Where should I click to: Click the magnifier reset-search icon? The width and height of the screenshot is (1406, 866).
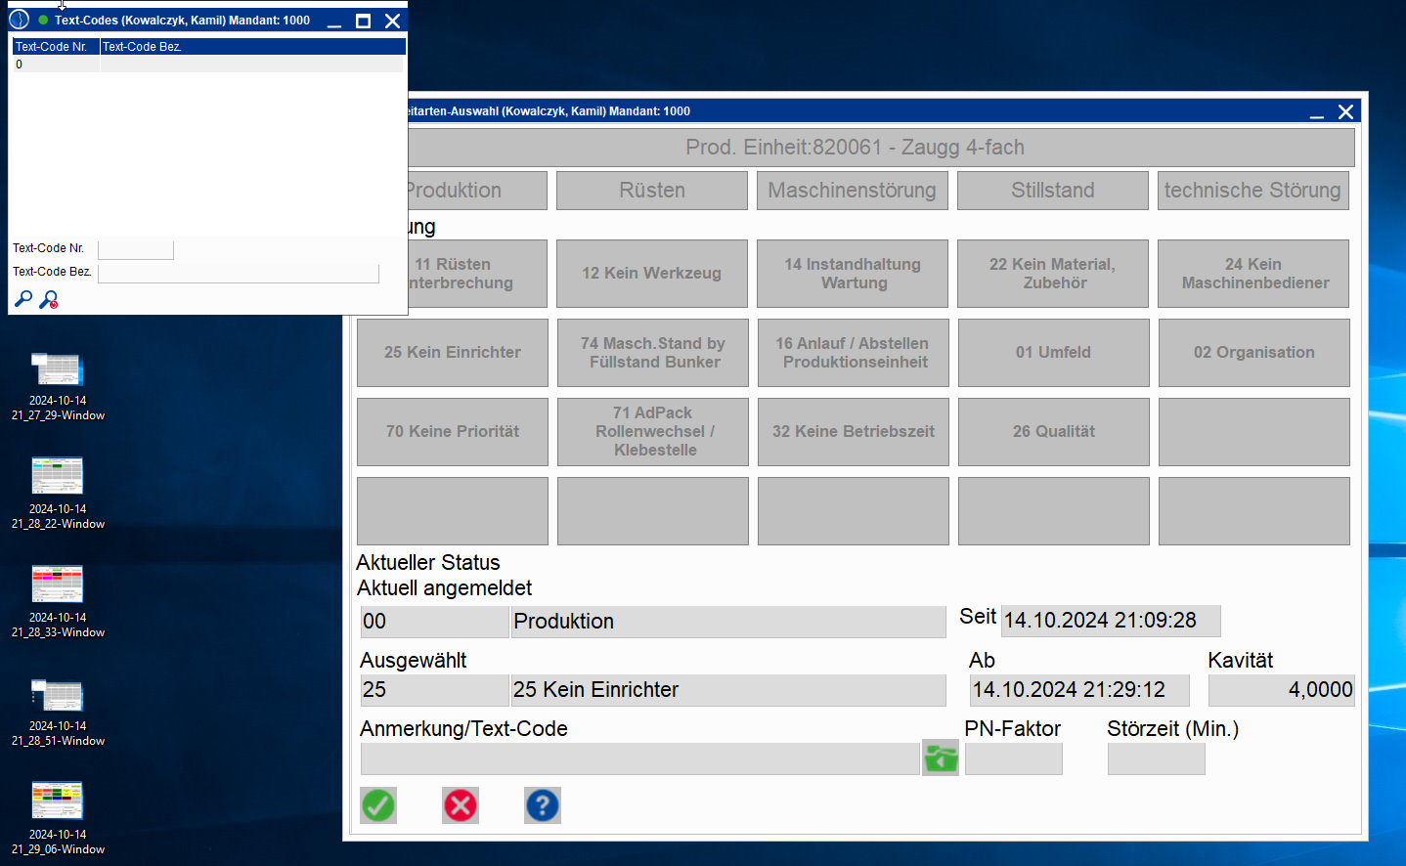tap(49, 299)
